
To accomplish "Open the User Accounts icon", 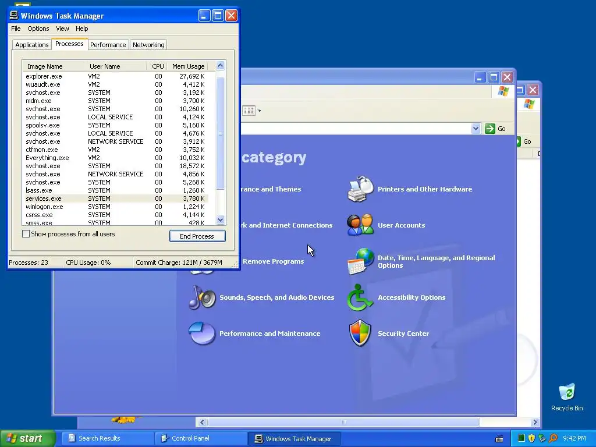I will point(360,225).
